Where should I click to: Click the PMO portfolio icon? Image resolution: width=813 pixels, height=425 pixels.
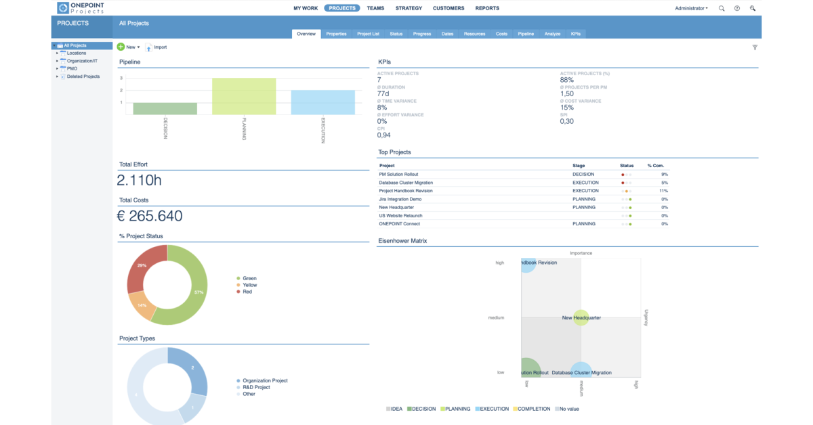point(63,68)
